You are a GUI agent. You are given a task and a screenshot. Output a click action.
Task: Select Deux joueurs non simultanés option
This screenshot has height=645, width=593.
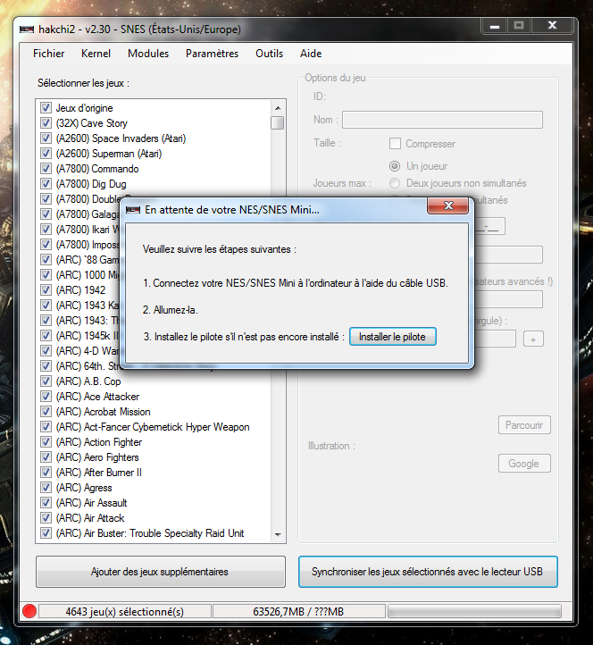click(395, 183)
